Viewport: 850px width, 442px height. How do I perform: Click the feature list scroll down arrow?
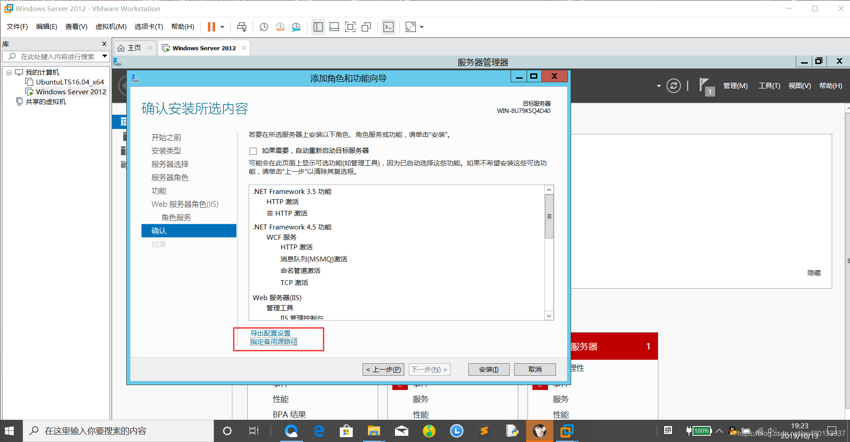pyautogui.click(x=549, y=316)
